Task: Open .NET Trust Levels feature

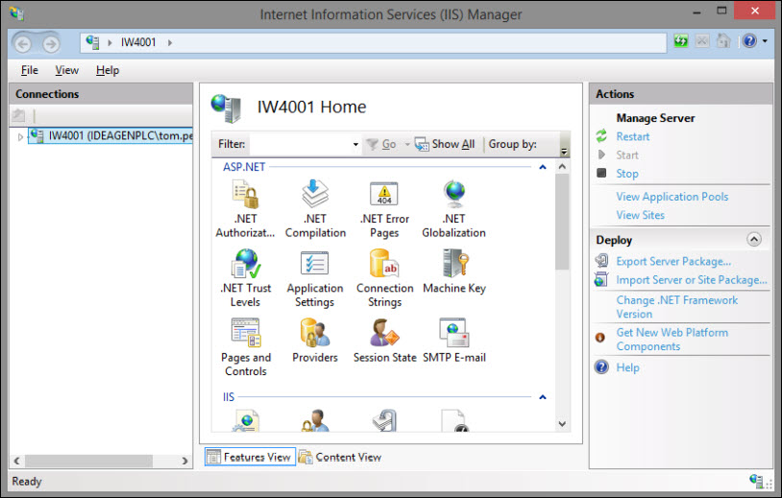Action: pyautogui.click(x=245, y=278)
